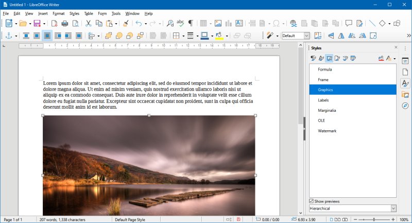Click the landscape image in the document

(149, 165)
